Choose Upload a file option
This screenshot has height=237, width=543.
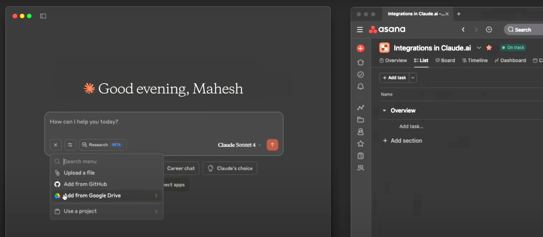(107, 173)
